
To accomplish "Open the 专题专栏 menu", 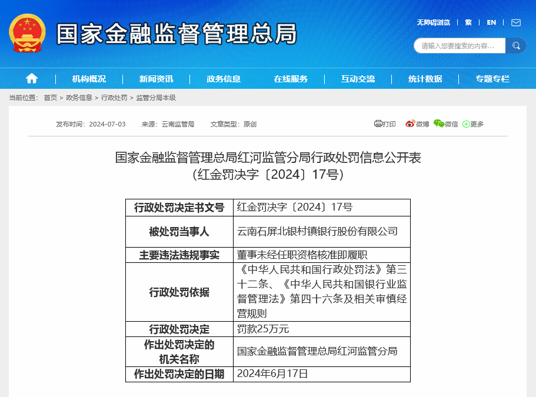I will (x=492, y=79).
